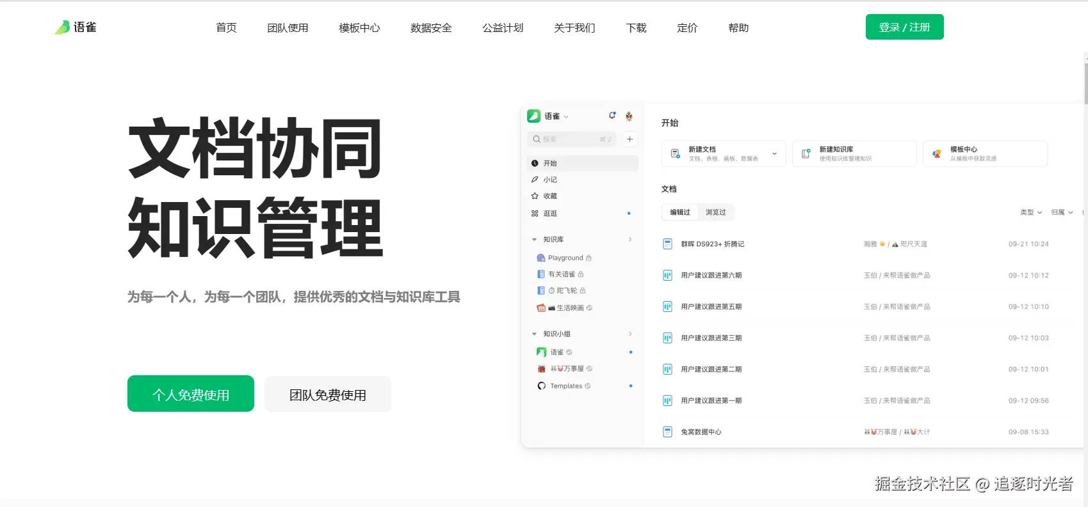Expand the 新建文档 dropdown arrow
1088x507 pixels.
coord(774,153)
